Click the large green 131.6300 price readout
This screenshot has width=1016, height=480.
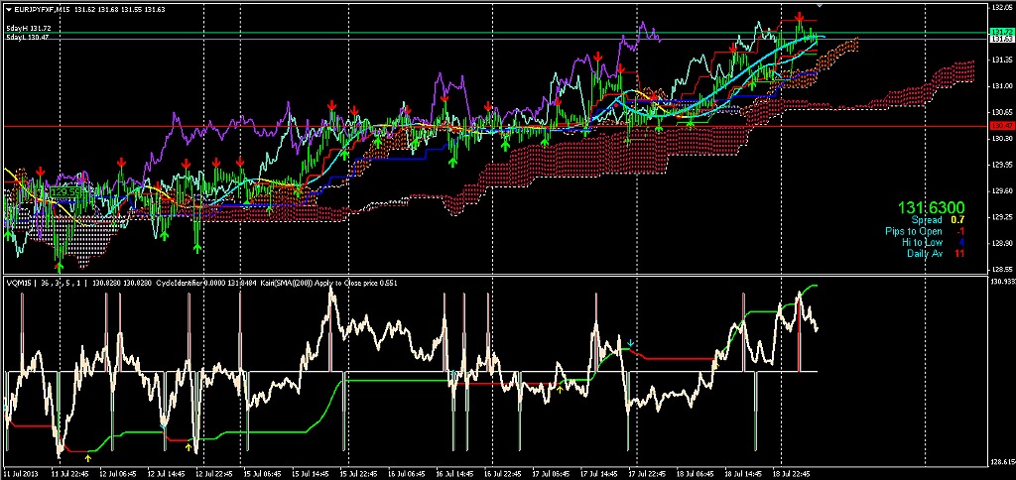tap(932, 206)
